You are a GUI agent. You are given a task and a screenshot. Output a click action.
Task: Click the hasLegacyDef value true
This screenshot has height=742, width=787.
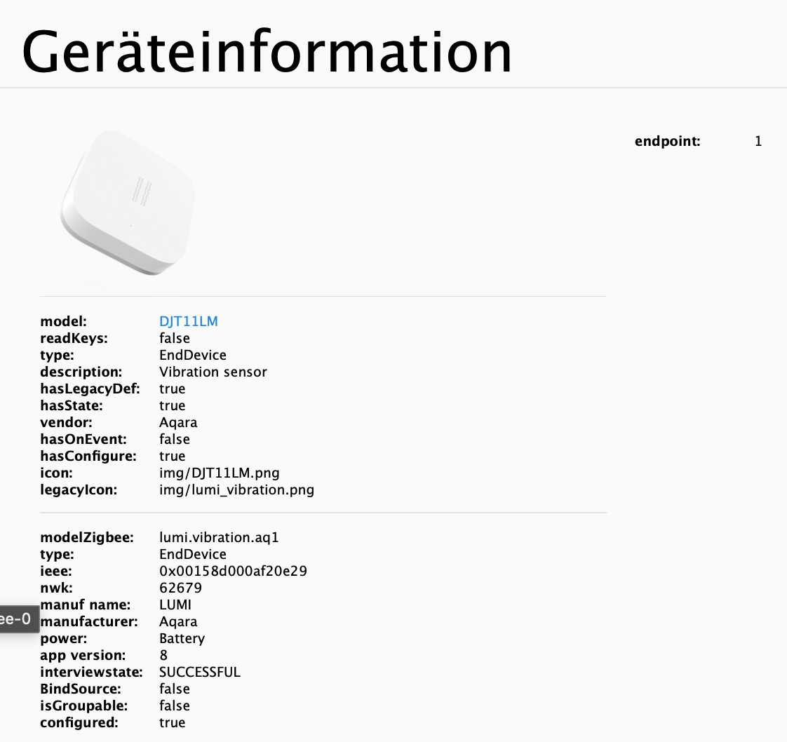coord(172,389)
